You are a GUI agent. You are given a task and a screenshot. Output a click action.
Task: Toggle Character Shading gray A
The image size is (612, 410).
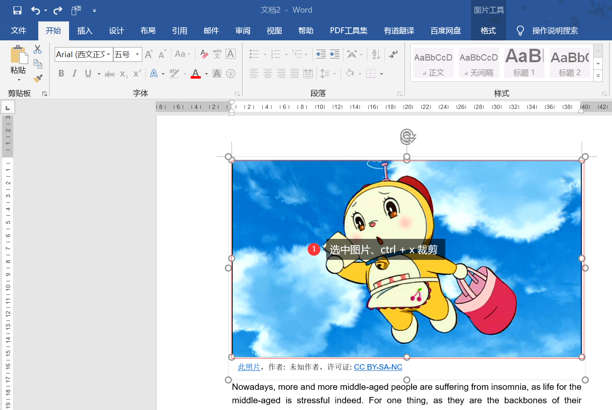(217, 74)
